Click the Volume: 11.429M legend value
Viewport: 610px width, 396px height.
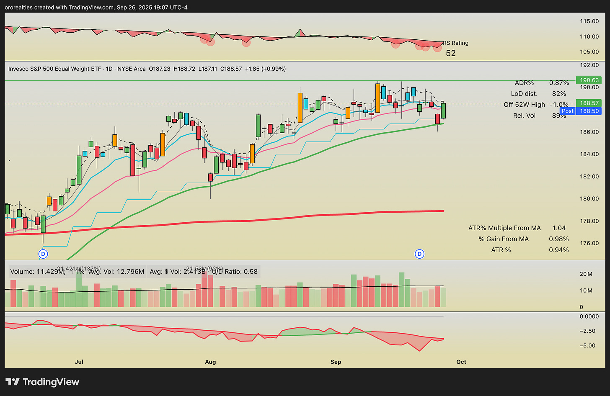coord(47,272)
